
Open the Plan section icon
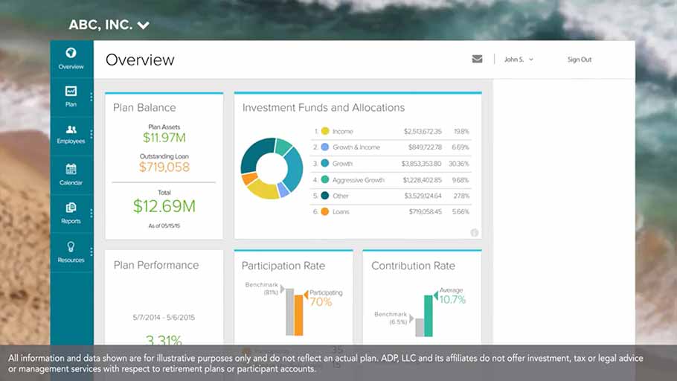[71, 92]
